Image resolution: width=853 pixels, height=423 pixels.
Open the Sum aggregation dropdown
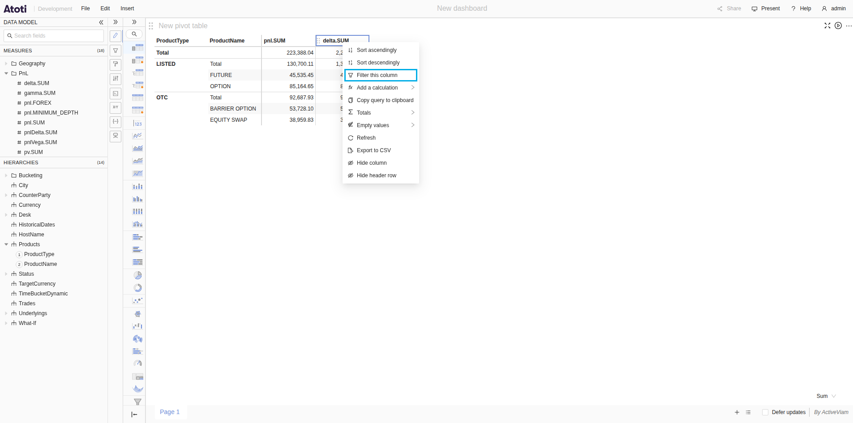click(x=826, y=396)
